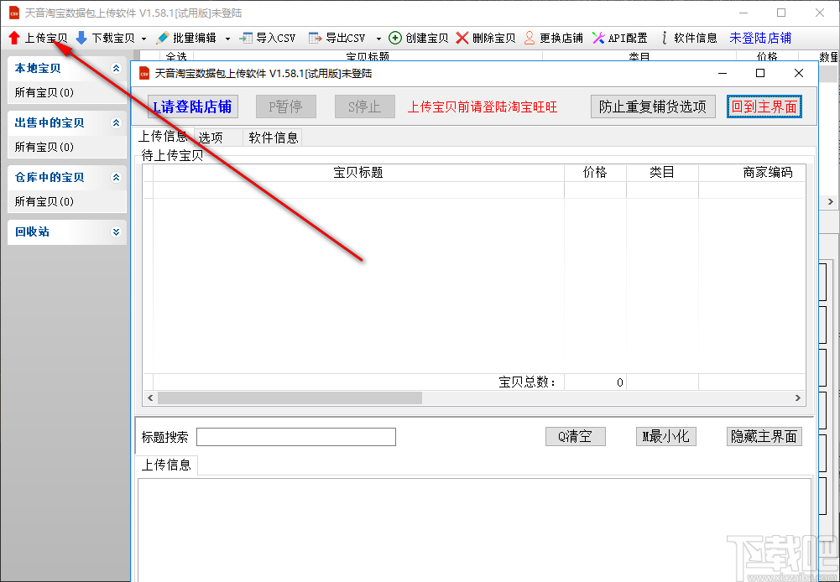Click the change shop person icon
840x582 pixels.
pyautogui.click(x=530, y=38)
